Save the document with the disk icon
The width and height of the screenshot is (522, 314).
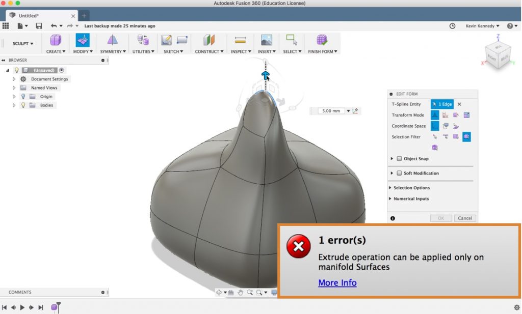point(39,26)
